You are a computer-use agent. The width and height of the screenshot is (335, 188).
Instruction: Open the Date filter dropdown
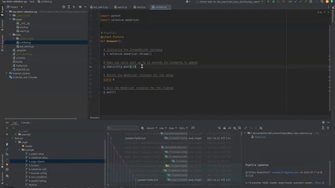pos(173,128)
